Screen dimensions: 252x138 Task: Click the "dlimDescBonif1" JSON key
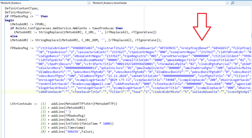click(x=52, y=72)
